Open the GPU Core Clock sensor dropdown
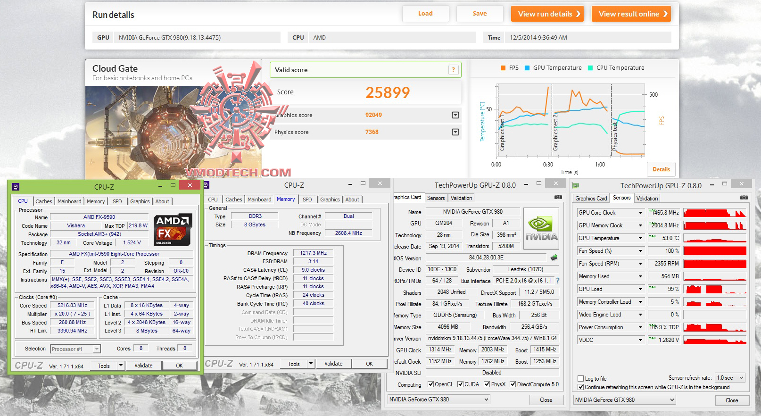The image size is (761, 416). 640,213
